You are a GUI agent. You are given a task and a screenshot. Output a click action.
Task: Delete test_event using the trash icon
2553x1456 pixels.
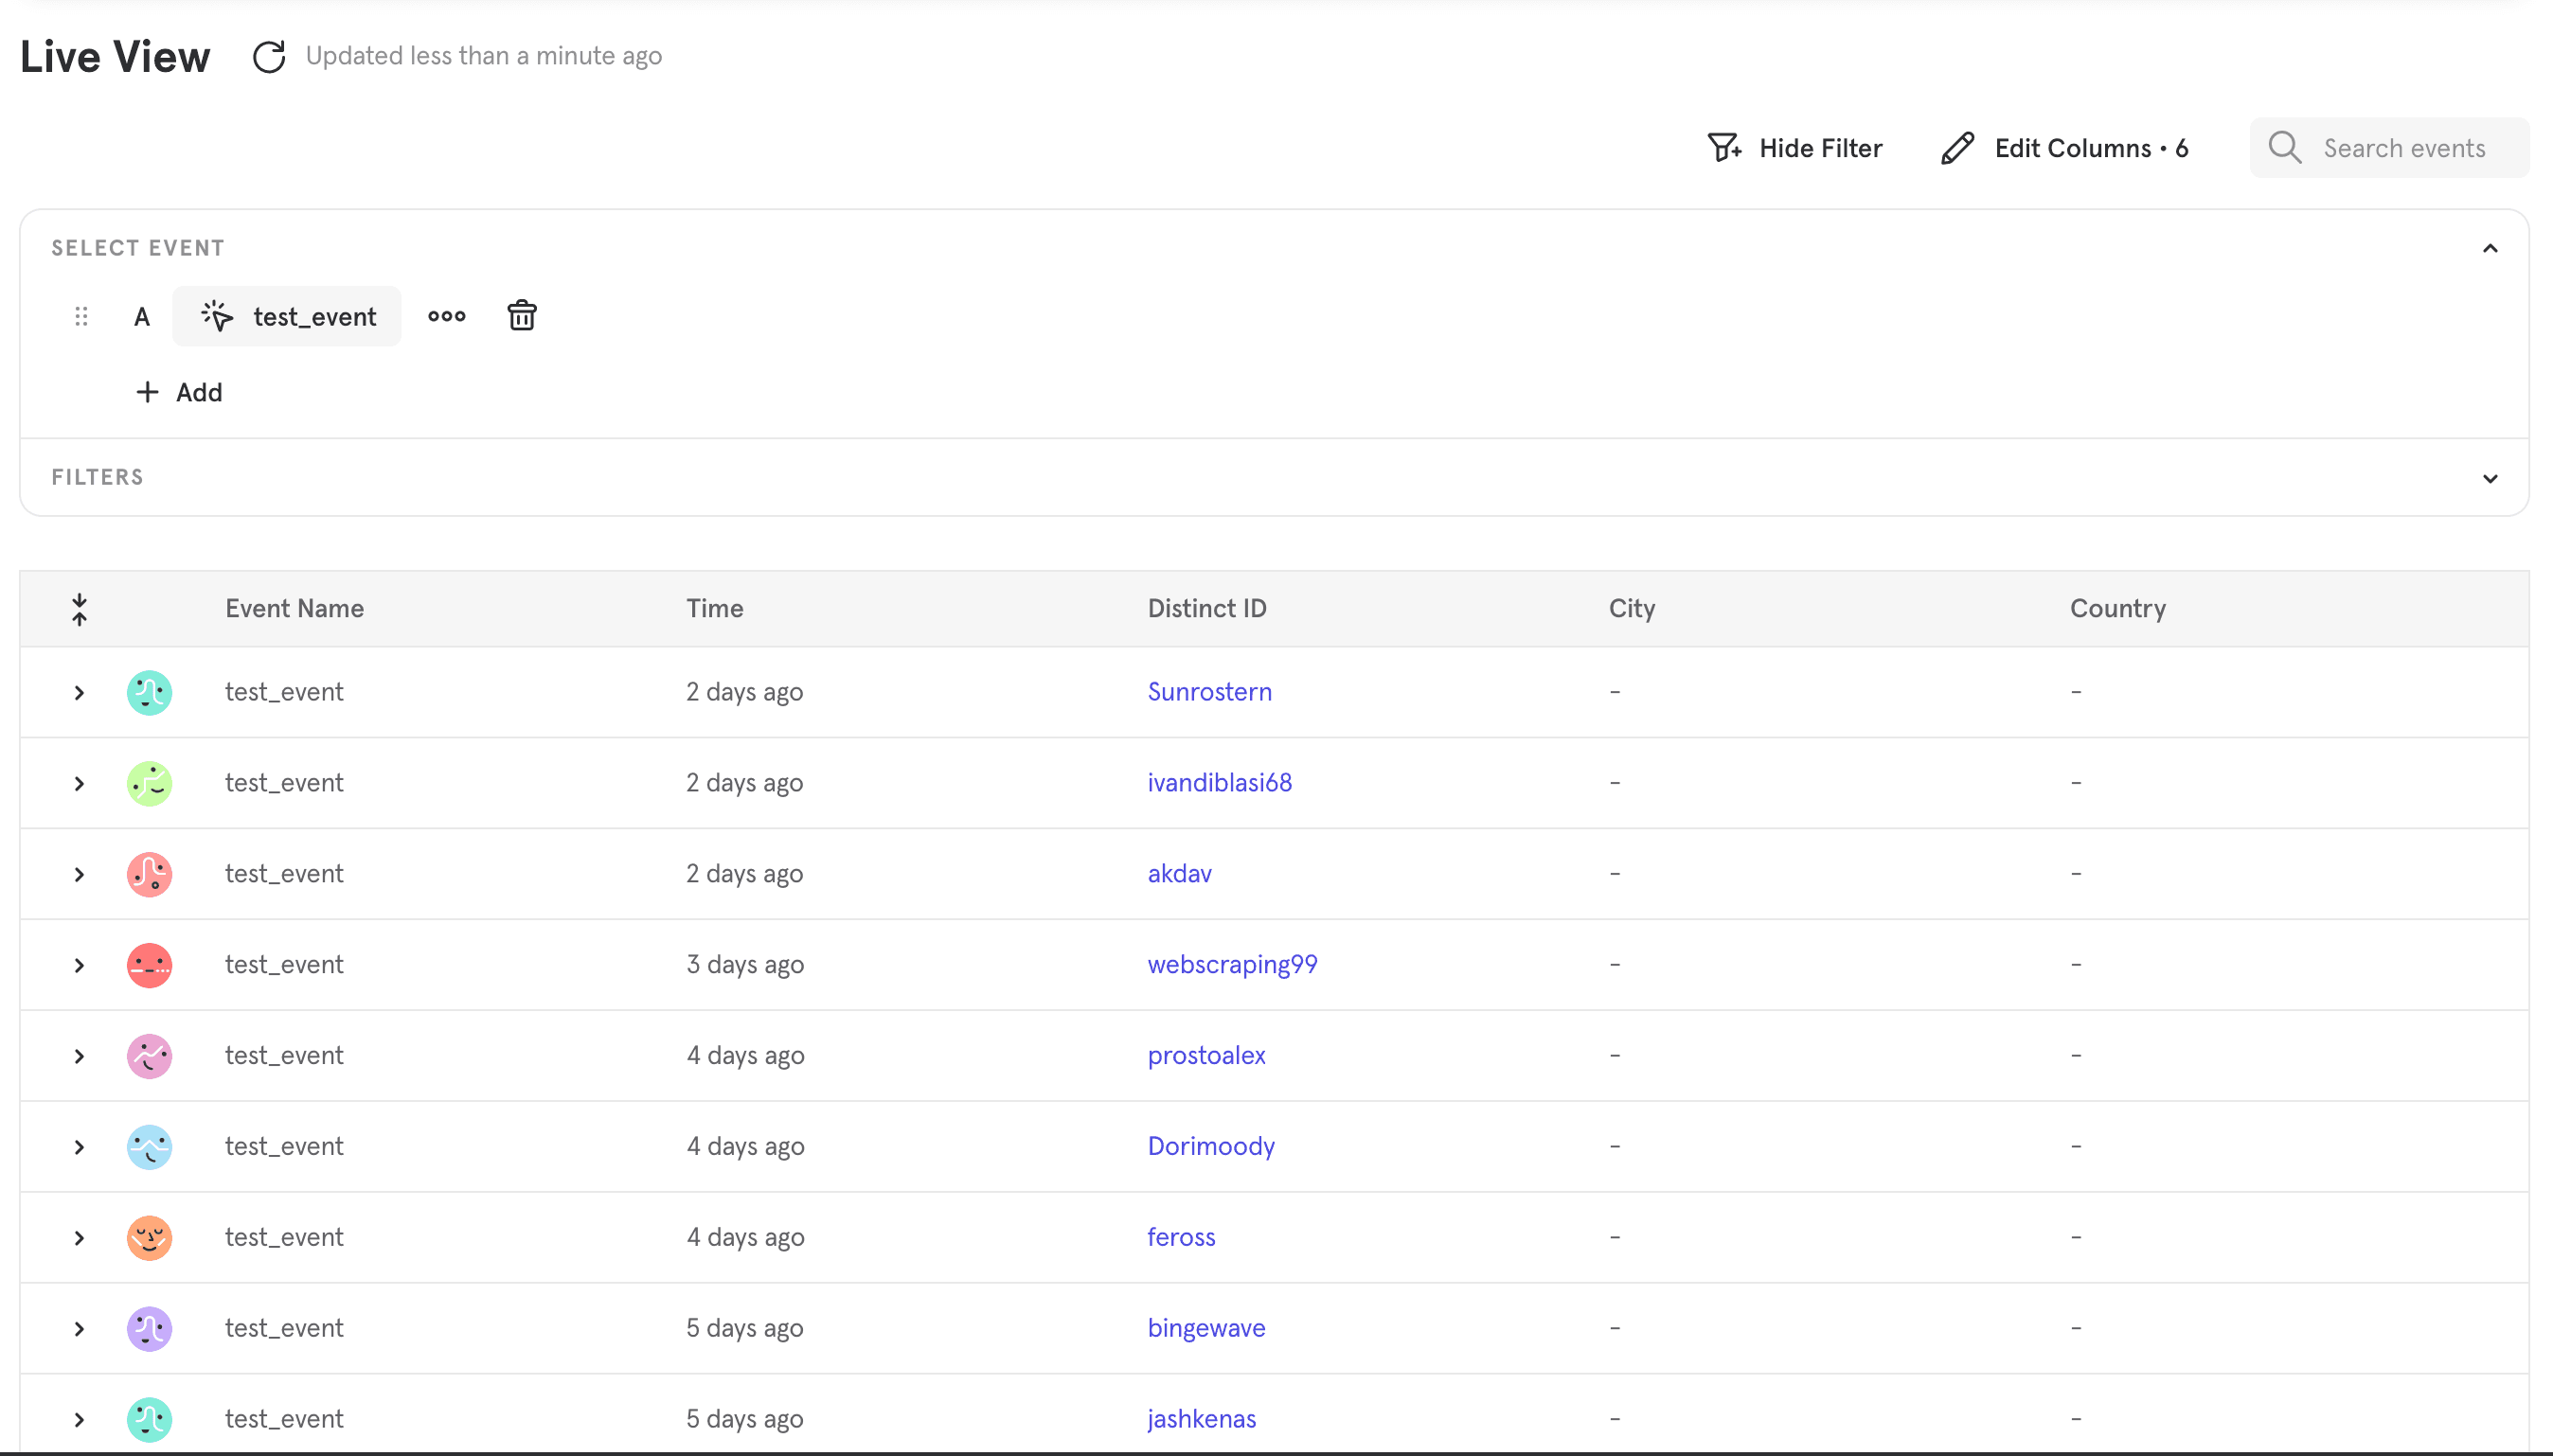coord(521,316)
